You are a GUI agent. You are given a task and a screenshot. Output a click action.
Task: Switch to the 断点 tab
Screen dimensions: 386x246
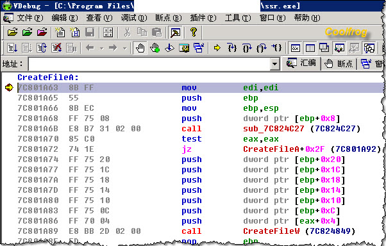(339, 63)
